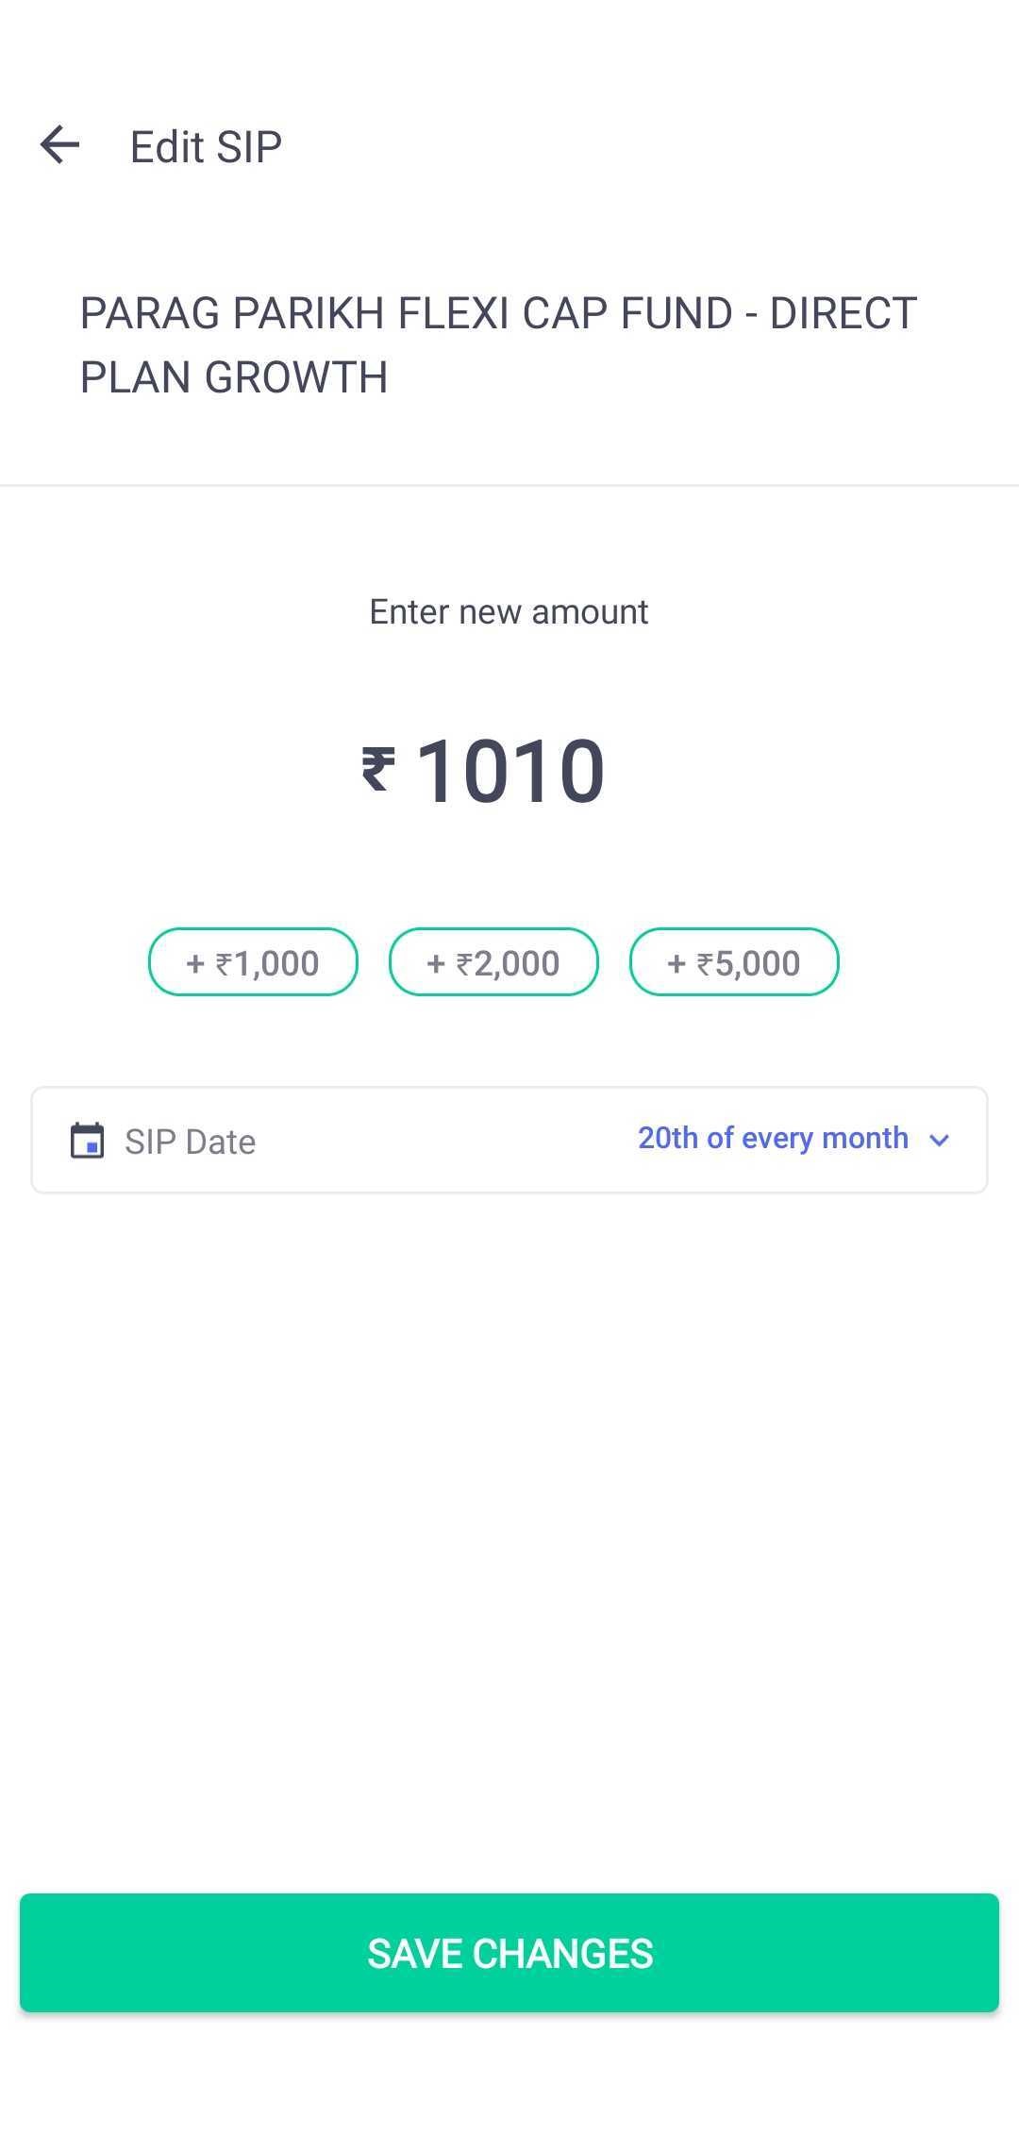Select the +₹1,000 quick-add chip

[252, 961]
